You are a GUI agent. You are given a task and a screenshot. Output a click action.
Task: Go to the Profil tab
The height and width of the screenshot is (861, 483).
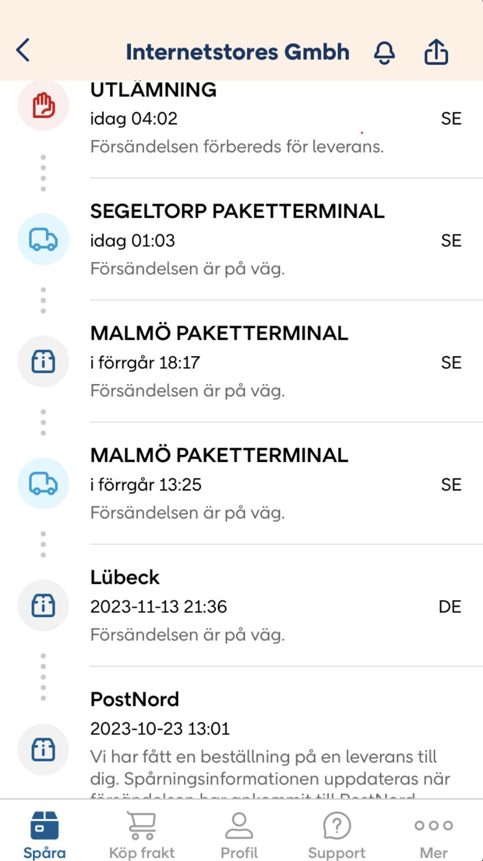pos(239,835)
